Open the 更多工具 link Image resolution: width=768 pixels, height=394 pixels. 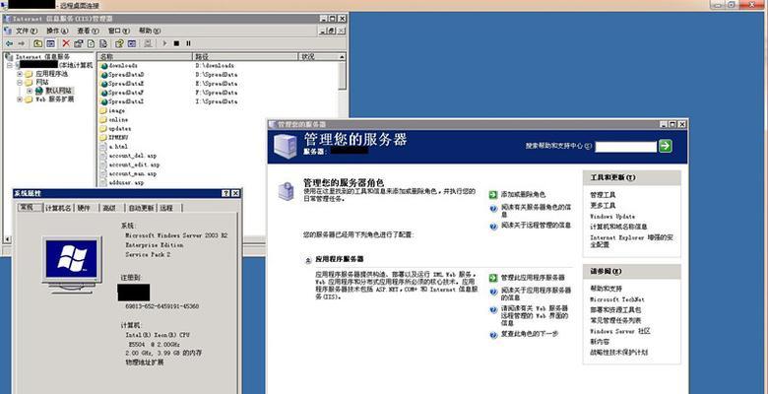[x=603, y=206]
